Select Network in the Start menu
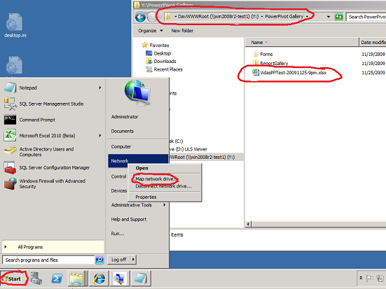Image resolution: width=386 pixels, height=289 pixels. (x=138, y=161)
